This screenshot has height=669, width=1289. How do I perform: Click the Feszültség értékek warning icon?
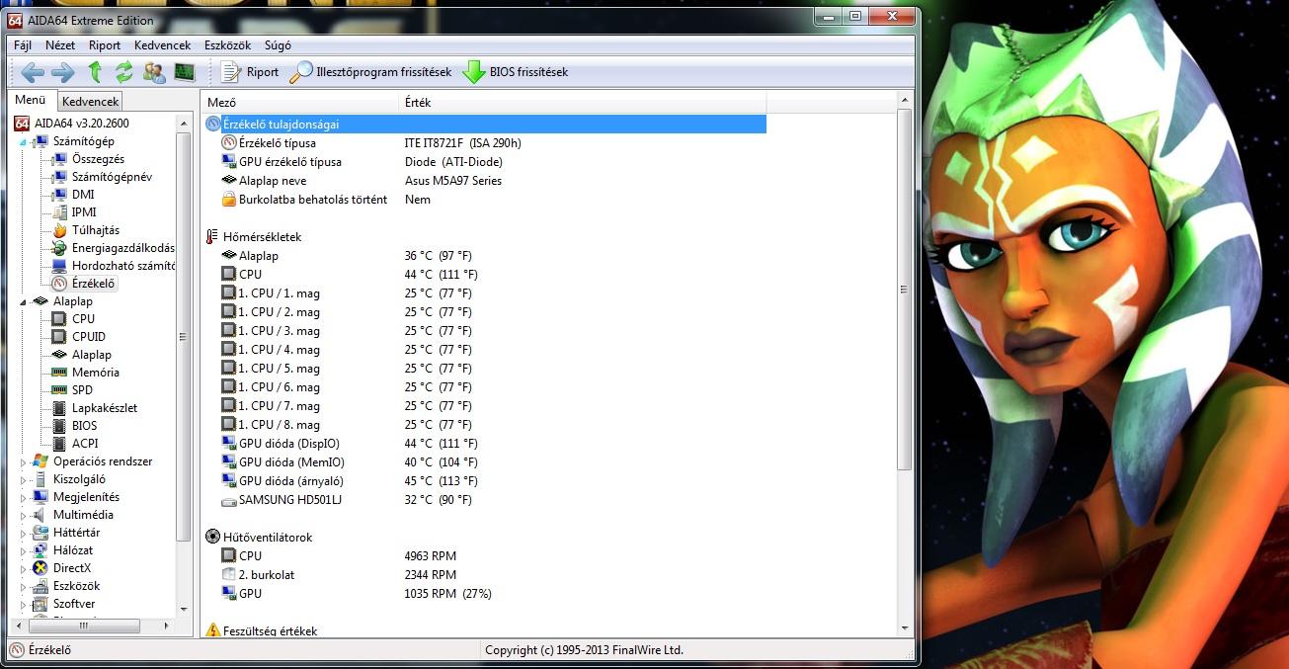(212, 630)
